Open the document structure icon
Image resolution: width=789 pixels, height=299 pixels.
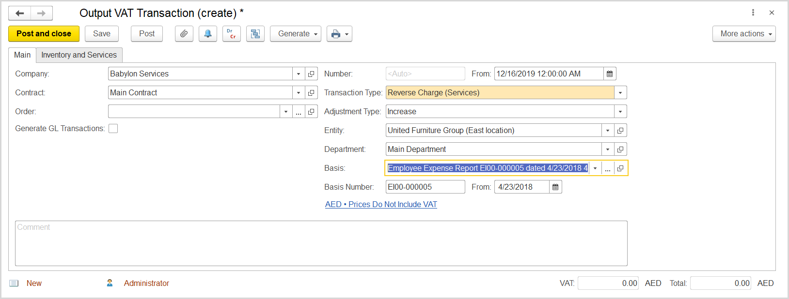(255, 34)
